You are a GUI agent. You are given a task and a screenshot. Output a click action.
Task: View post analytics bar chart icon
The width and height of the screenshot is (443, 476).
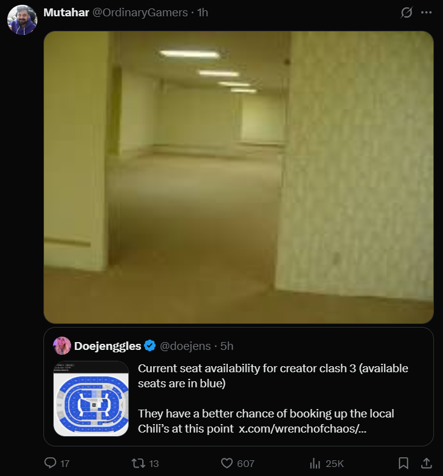(x=315, y=463)
